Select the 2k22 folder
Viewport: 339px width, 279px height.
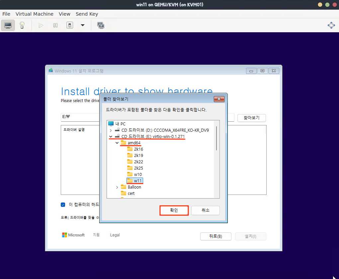click(138, 162)
